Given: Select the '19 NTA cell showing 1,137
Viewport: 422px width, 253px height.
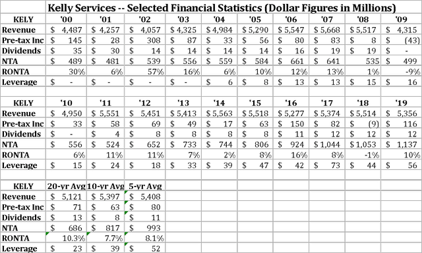Looking at the screenshot, I should pos(402,144).
